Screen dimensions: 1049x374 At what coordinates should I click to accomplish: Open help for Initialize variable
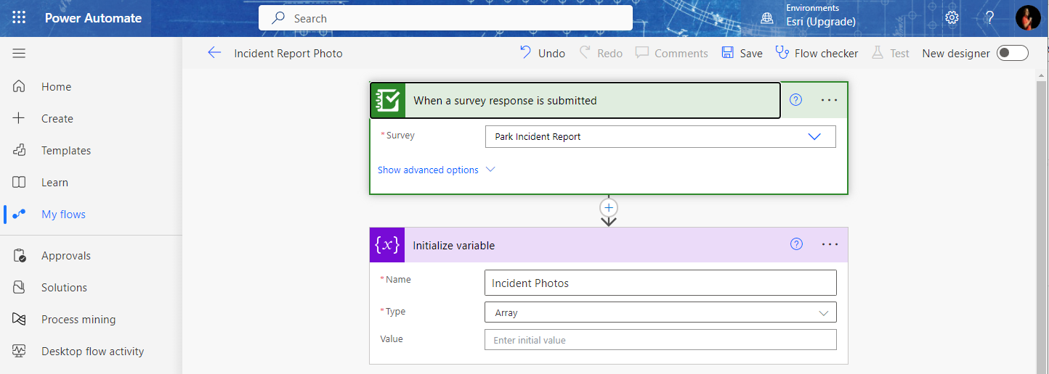pyautogui.click(x=796, y=244)
